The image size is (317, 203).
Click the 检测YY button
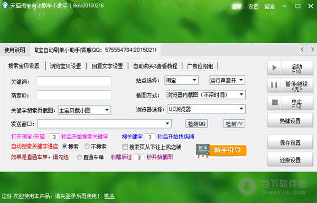click(x=234, y=124)
